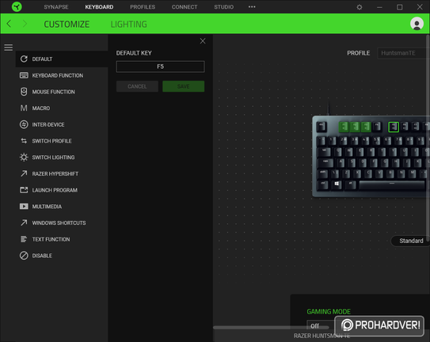
Task: Click the Disable prohibited icon
Action: tap(24, 256)
